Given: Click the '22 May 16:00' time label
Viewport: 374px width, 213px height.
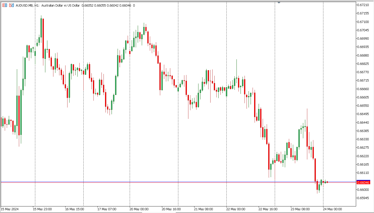Looking at the screenshot, I should (x=268, y=209).
